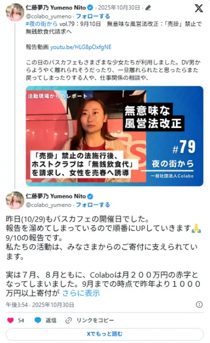Image resolution: width=210 pixels, height=343 pixels.
Task: Open youtu.be/HLG8pOxfgNE video link
Action: click(81, 47)
